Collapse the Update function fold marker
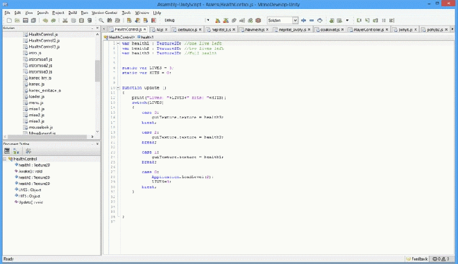 [118, 88]
